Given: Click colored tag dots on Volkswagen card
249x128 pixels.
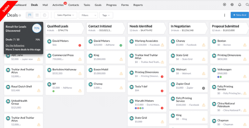Looking at the screenshot, I should [x=219, y=77].
